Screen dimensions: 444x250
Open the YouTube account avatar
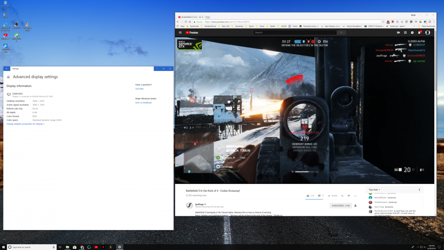pos(428,32)
